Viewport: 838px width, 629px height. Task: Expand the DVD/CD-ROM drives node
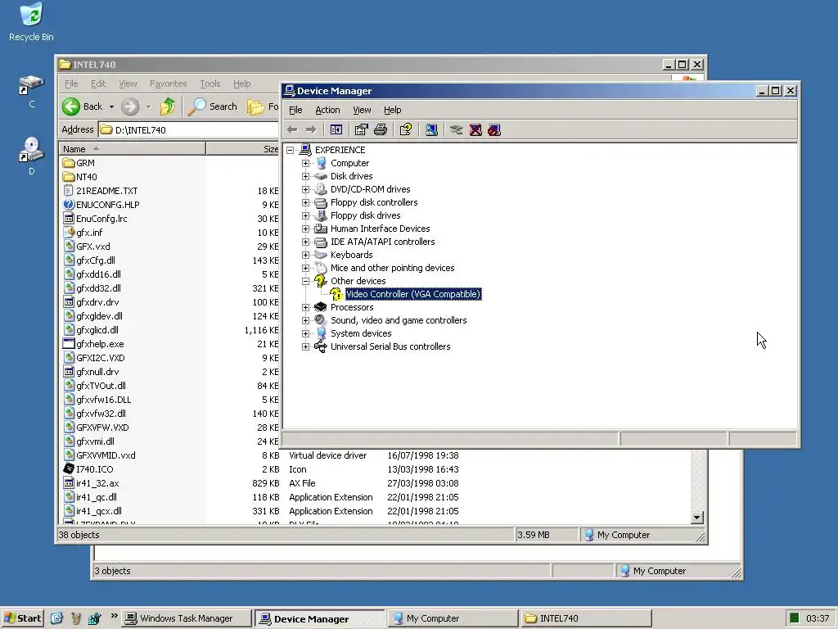[x=306, y=189]
